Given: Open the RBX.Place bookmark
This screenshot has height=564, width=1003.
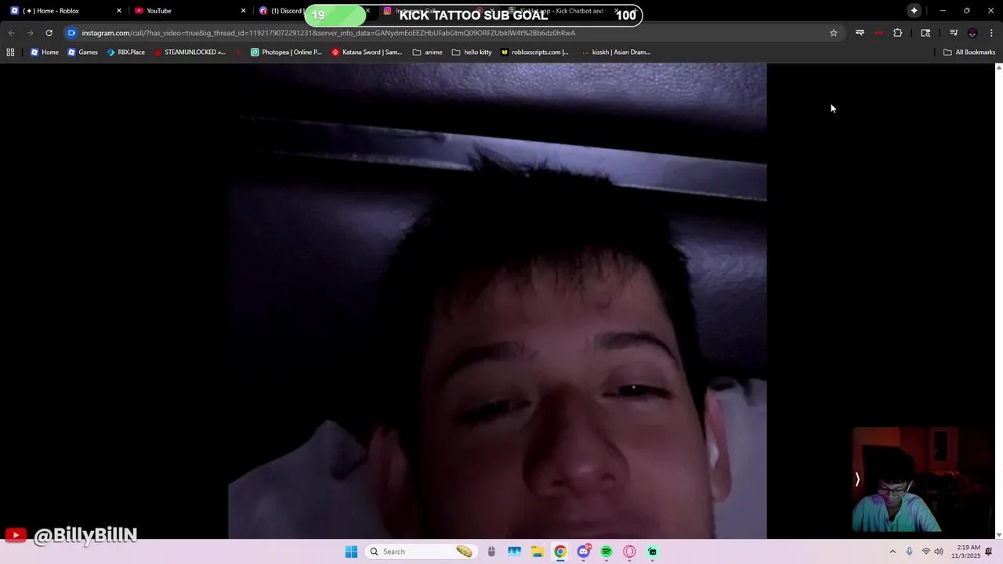Looking at the screenshot, I should (125, 52).
